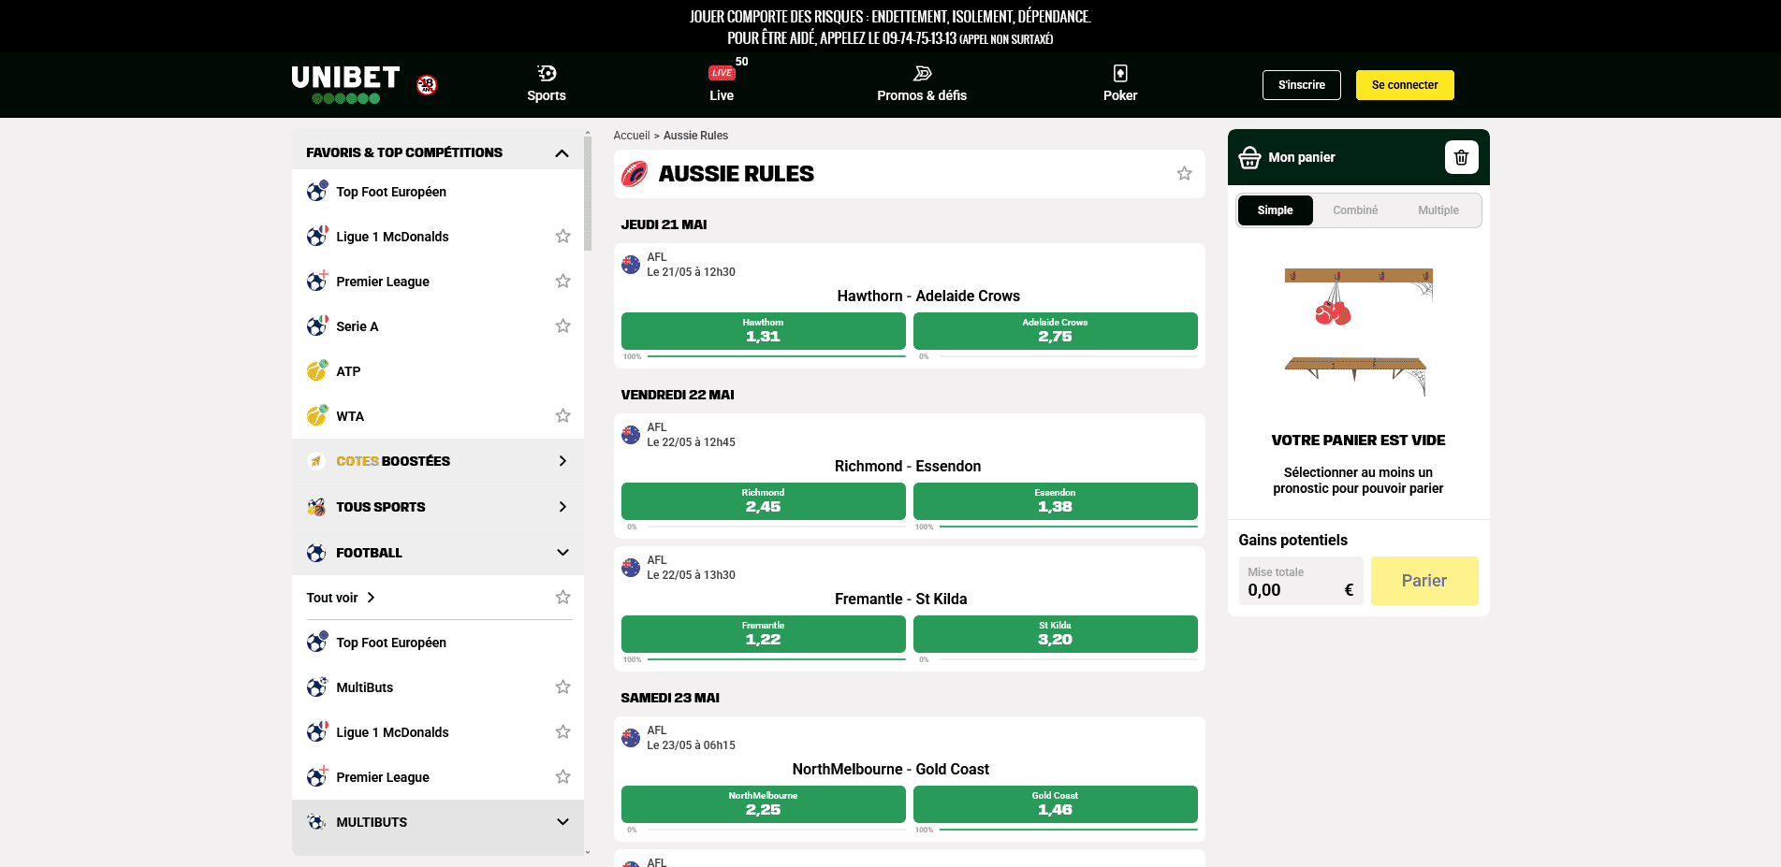Click the 18+ age restriction icon
Viewport: 1781px width, 867px height.
427,85
